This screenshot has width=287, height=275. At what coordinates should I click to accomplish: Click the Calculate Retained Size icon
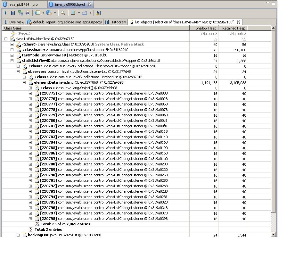click(73, 13)
